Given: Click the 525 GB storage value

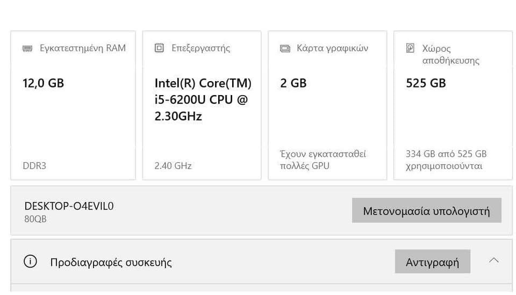Looking at the screenshot, I should 426,83.
